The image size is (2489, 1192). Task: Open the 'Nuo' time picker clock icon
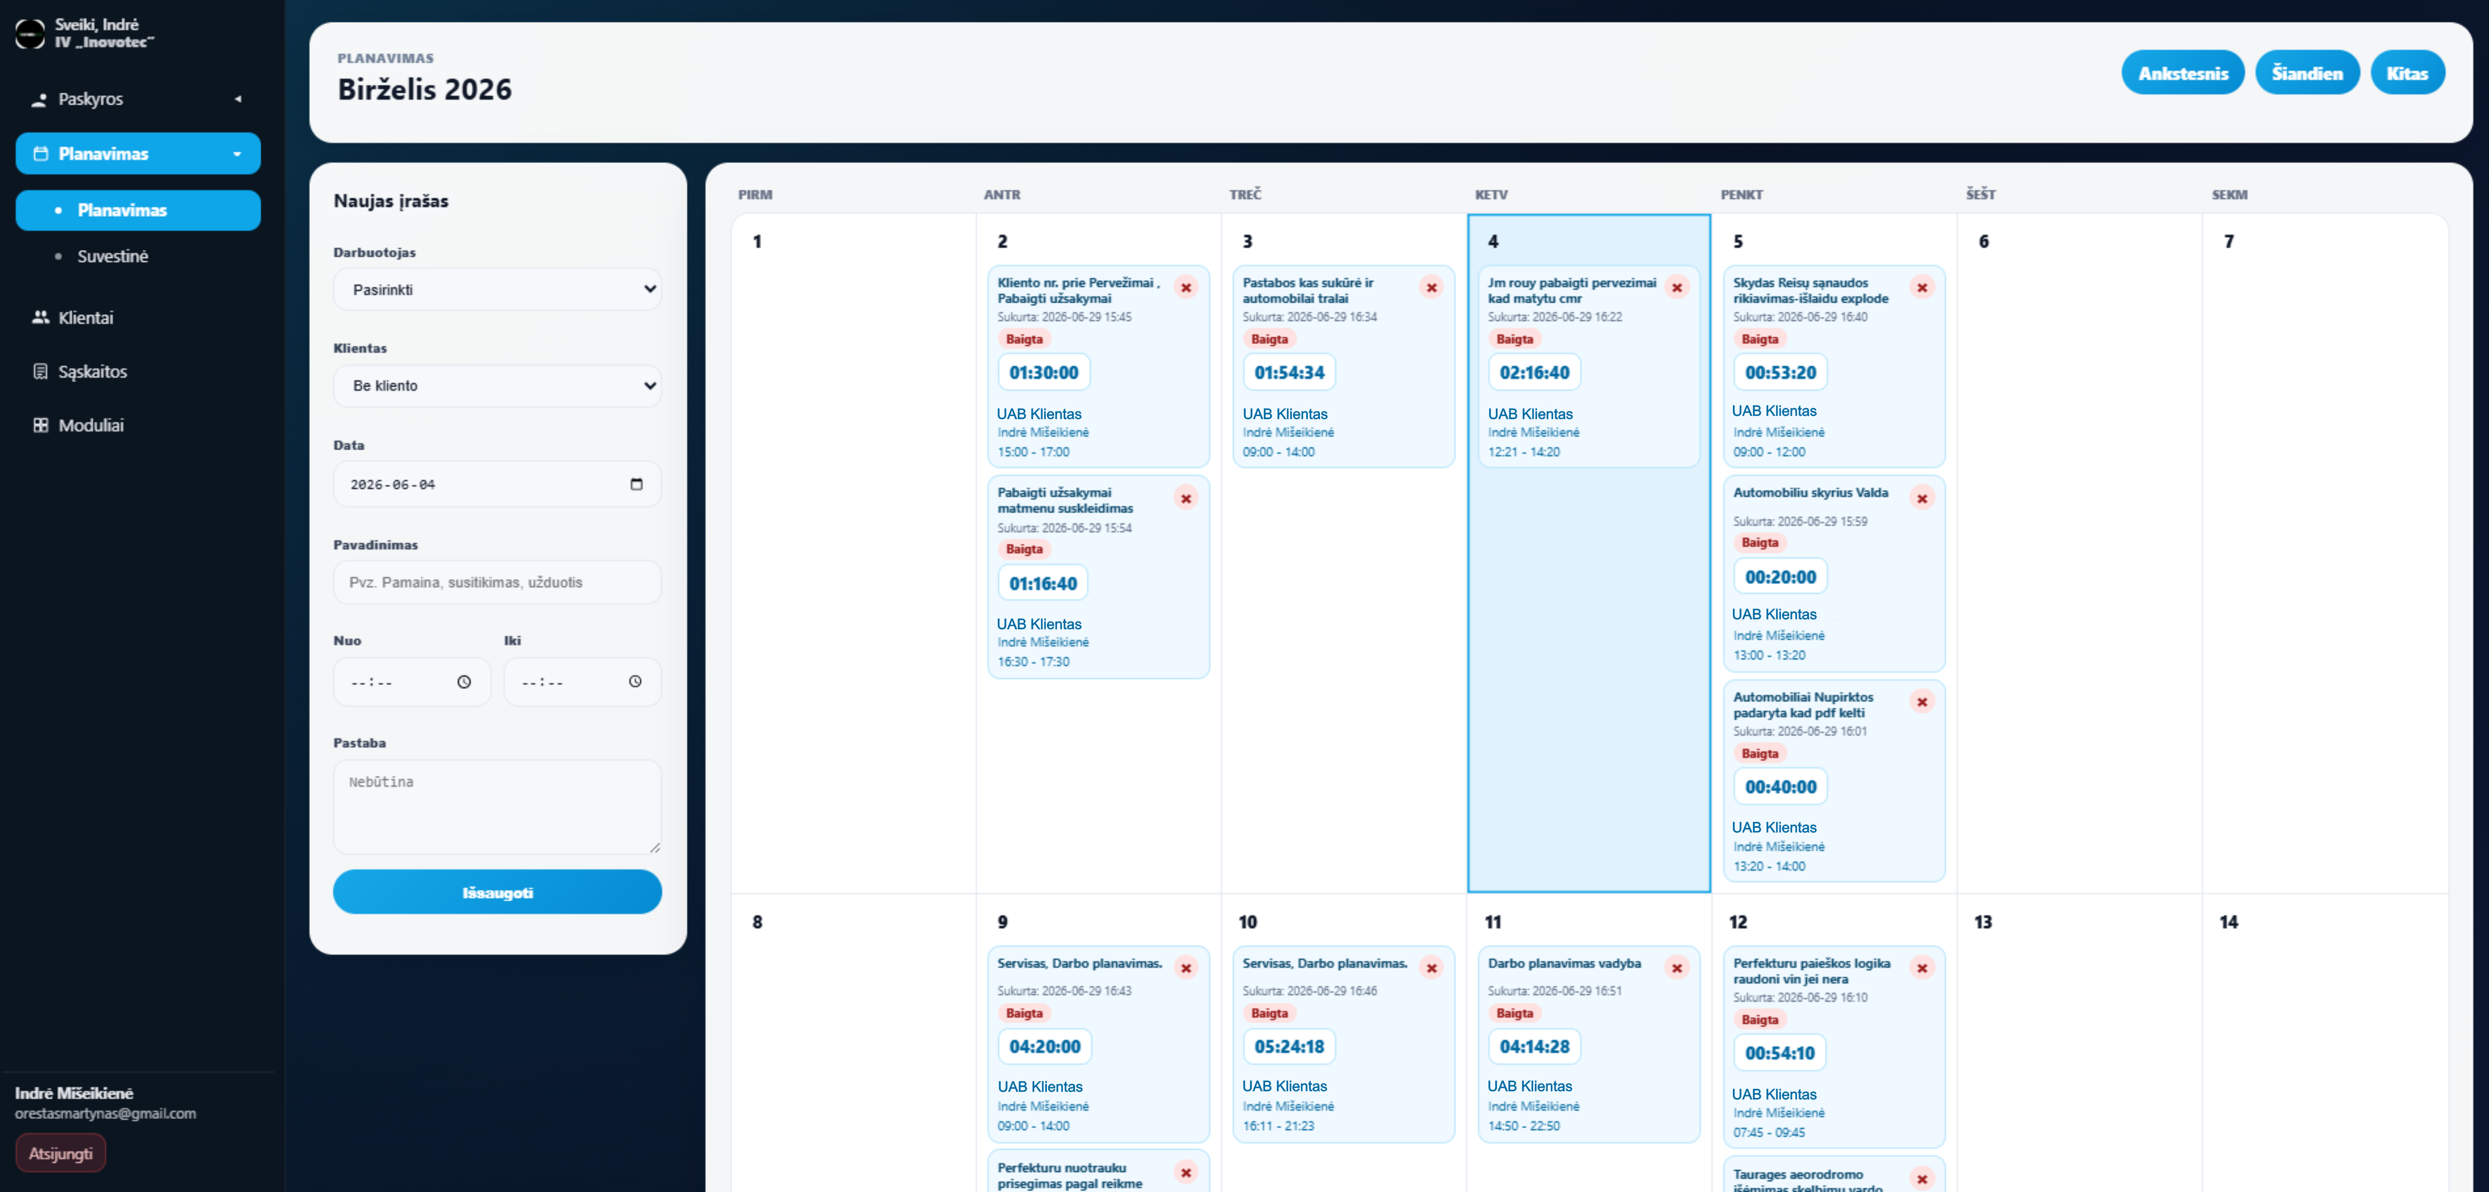tap(464, 682)
